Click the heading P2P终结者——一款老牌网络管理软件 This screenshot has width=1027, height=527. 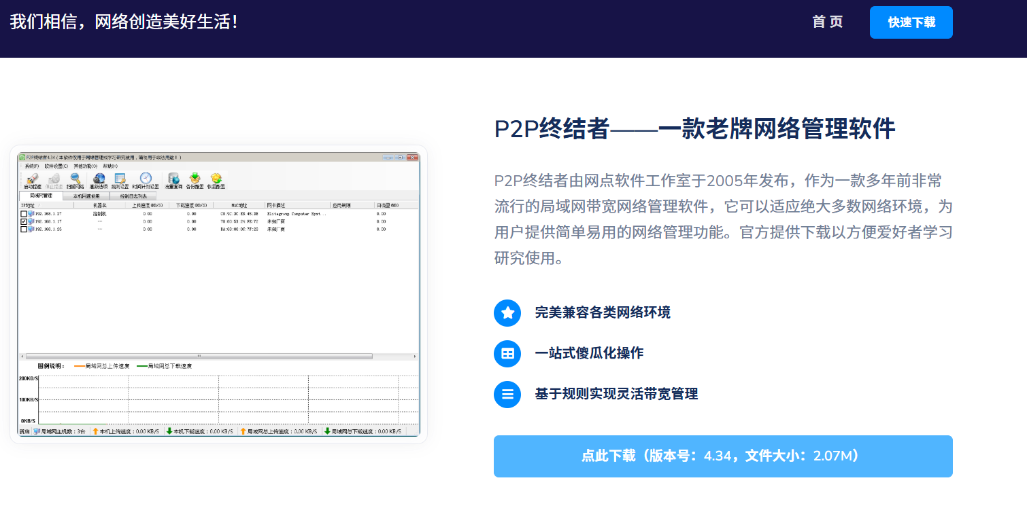(x=694, y=128)
